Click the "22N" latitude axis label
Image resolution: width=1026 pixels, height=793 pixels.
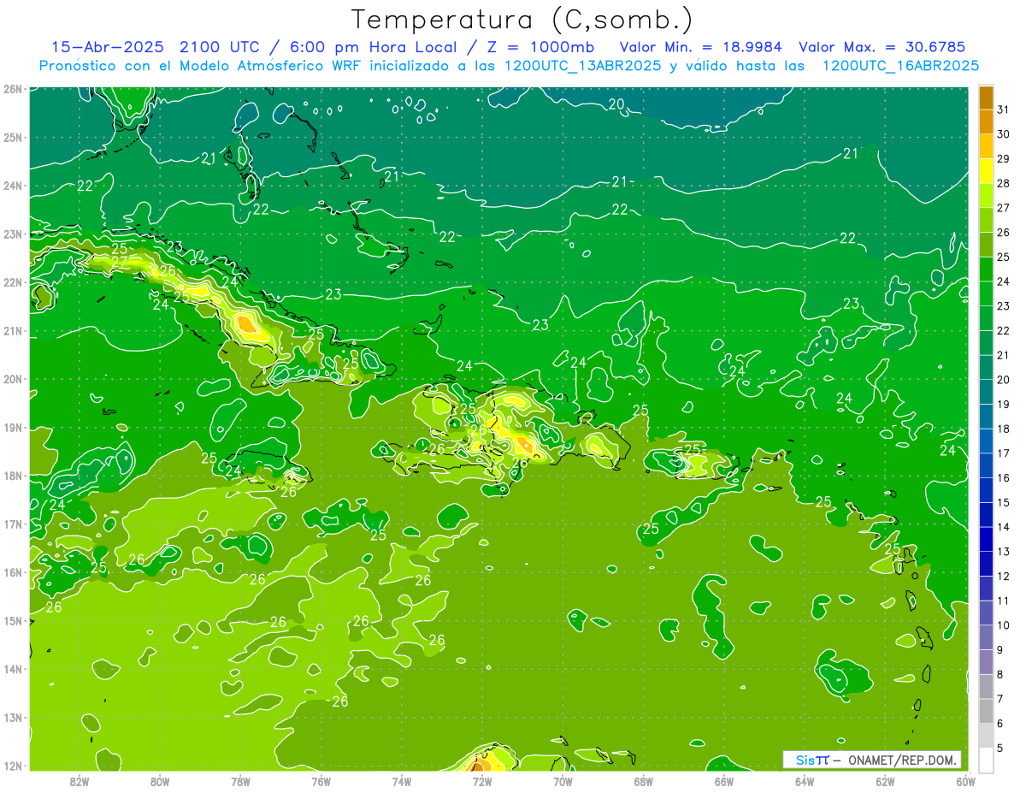pyautogui.click(x=13, y=282)
